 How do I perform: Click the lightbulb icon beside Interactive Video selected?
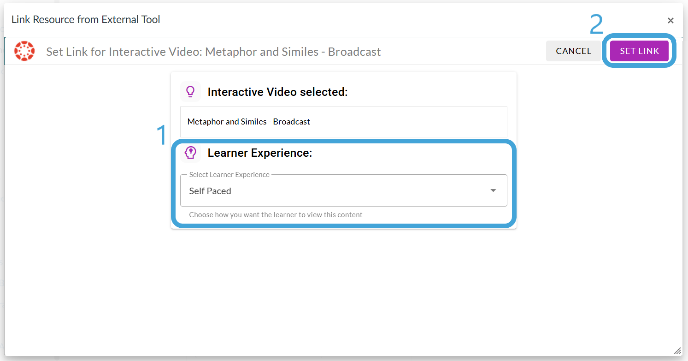pyautogui.click(x=190, y=92)
